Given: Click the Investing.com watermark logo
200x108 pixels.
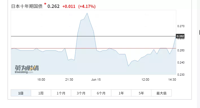Looking at the screenshot, I should click(x=27, y=69).
